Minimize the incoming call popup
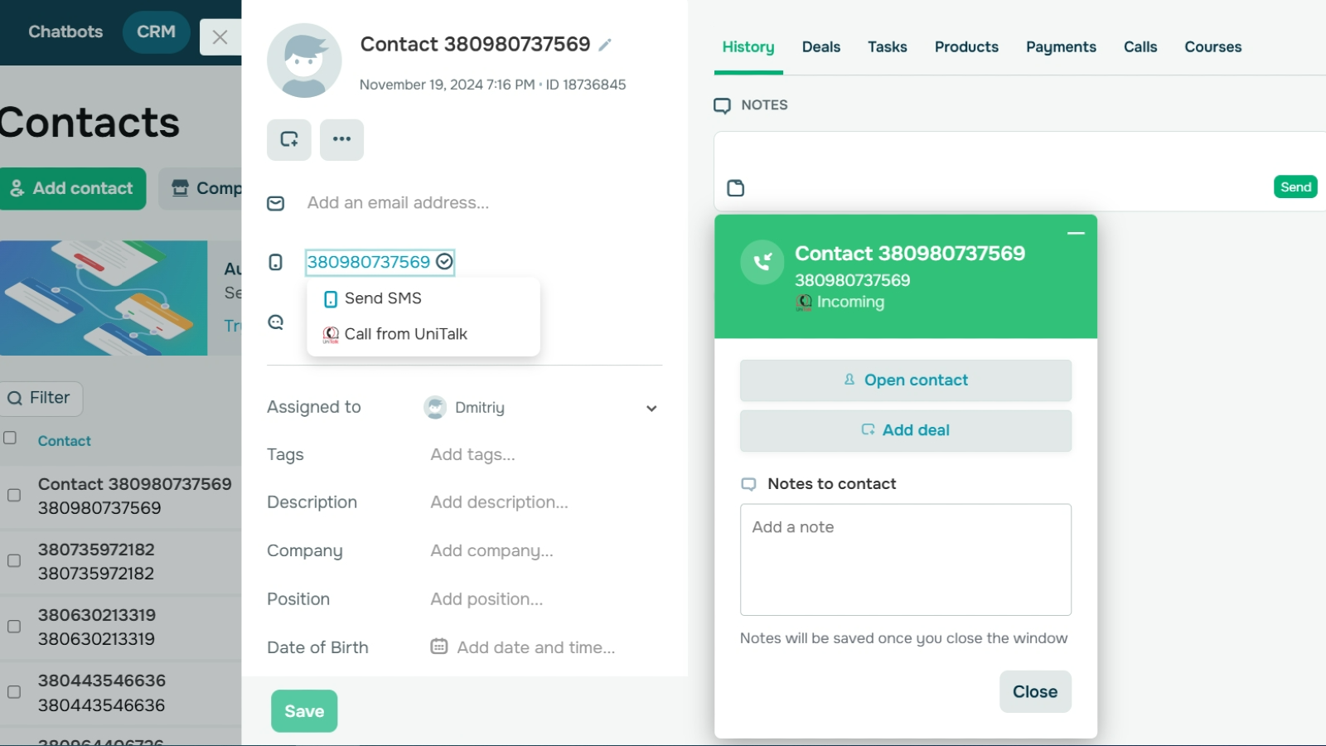 (1076, 234)
